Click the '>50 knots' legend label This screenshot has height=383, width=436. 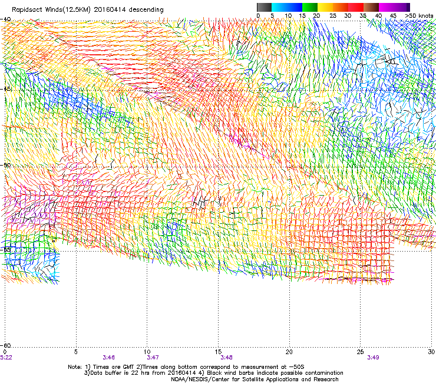(x=419, y=16)
